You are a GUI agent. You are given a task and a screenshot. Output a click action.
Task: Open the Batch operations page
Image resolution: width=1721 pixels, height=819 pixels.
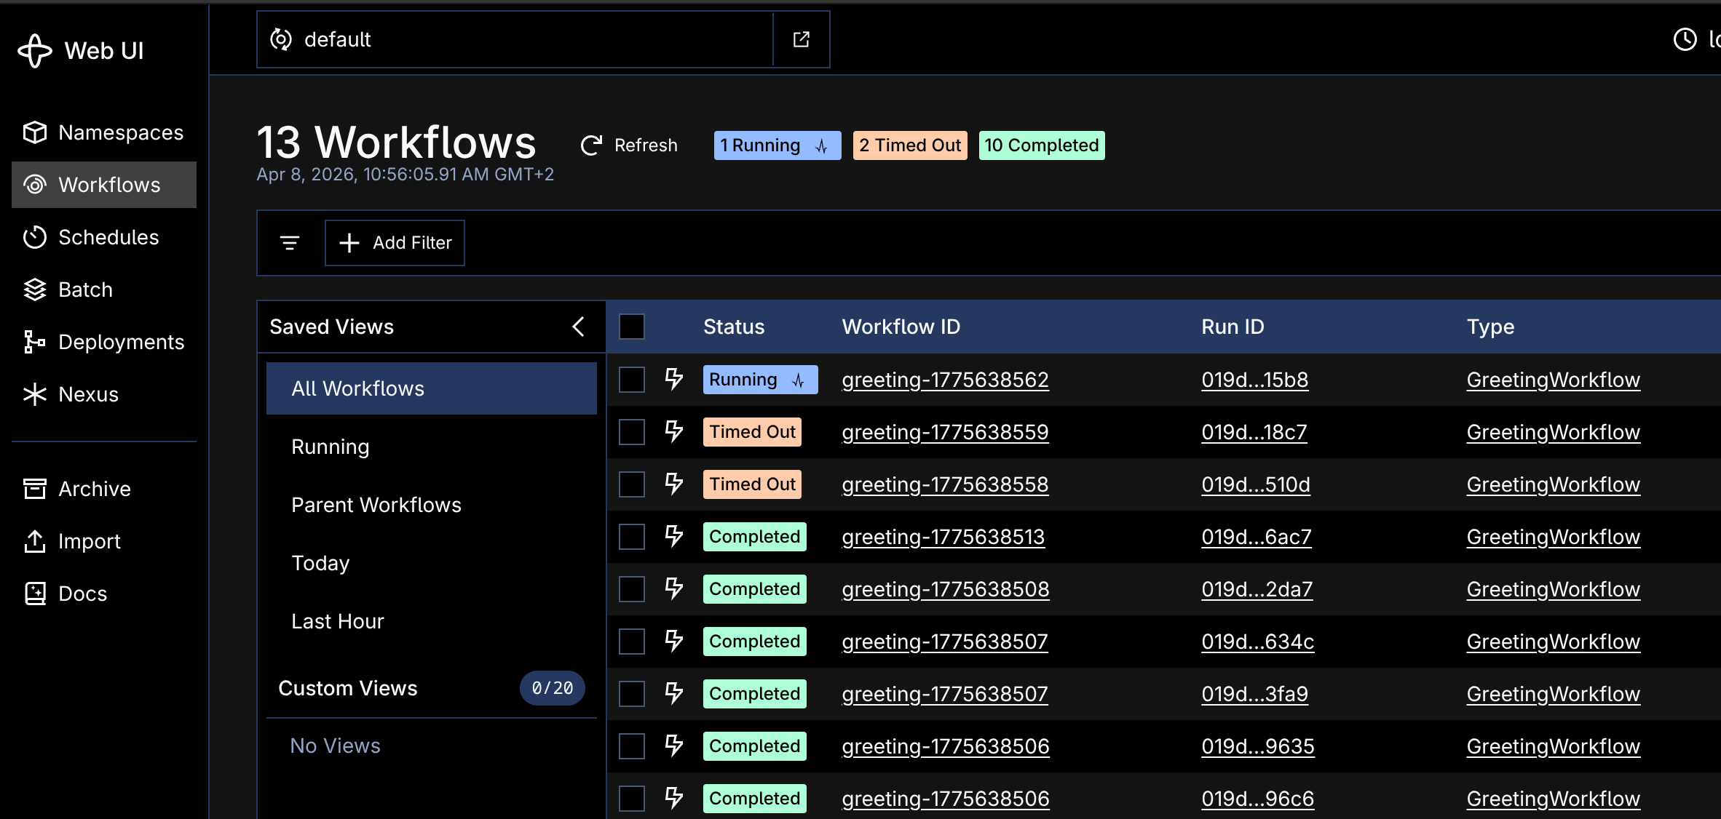[35, 289]
